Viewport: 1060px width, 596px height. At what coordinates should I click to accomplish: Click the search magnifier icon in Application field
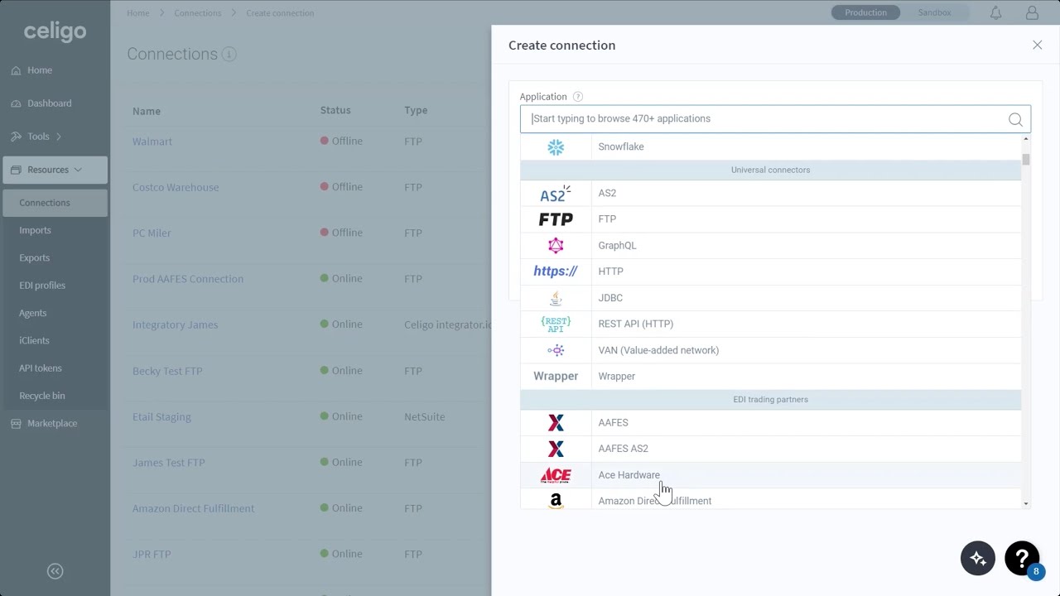[1015, 119]
